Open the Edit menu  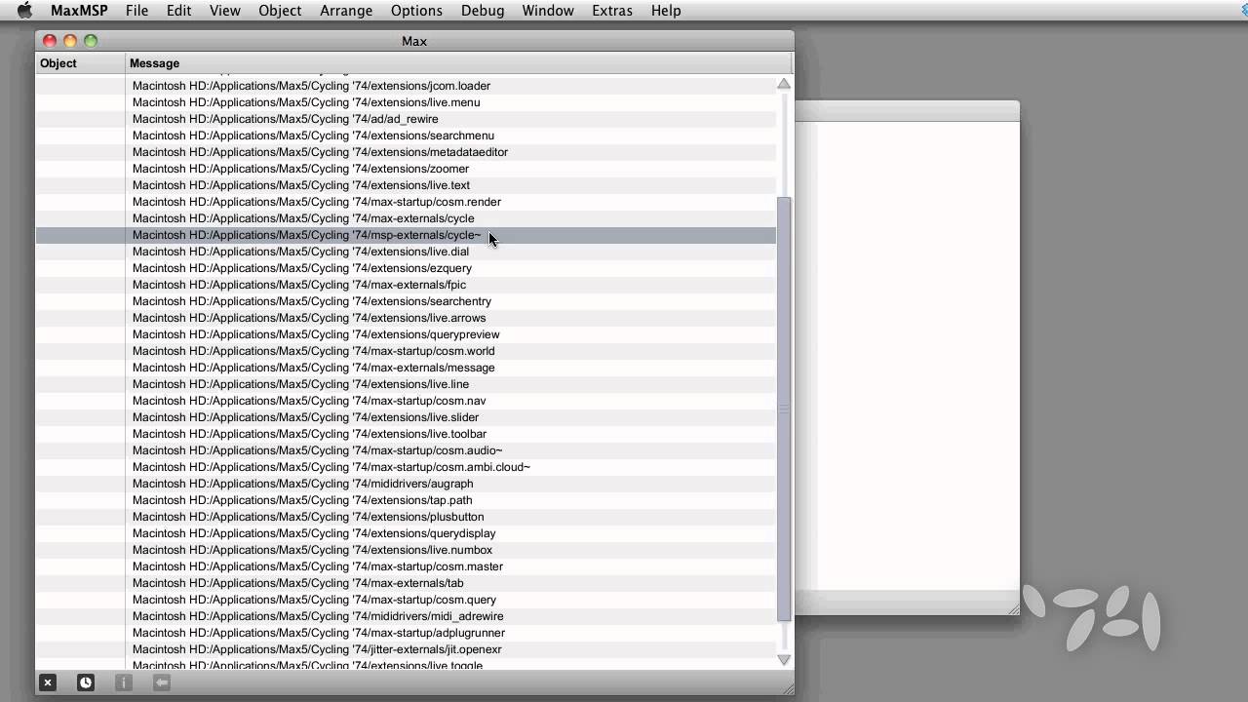[178, 11]
